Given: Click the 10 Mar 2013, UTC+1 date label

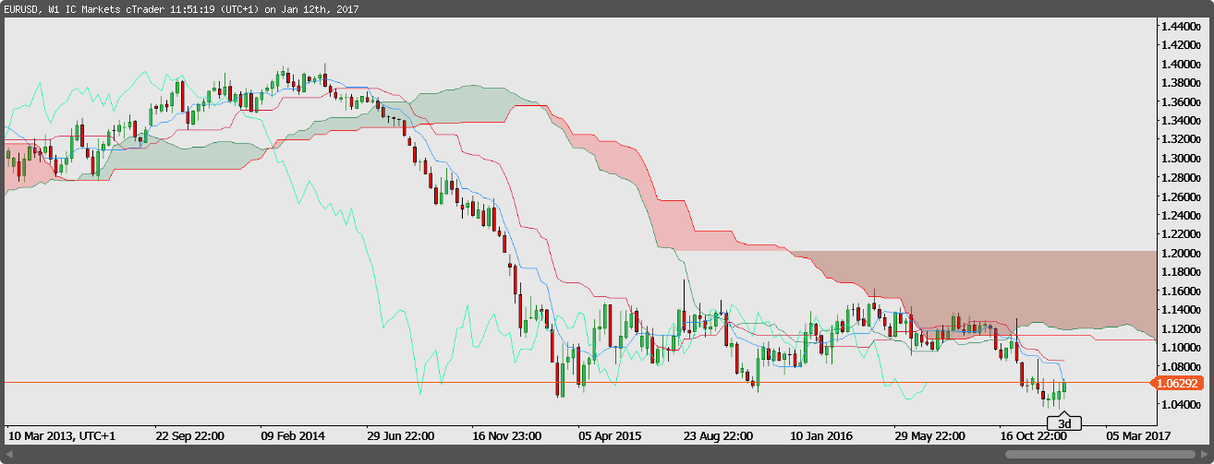Looking at the screenshot, I should pos(62,434).
